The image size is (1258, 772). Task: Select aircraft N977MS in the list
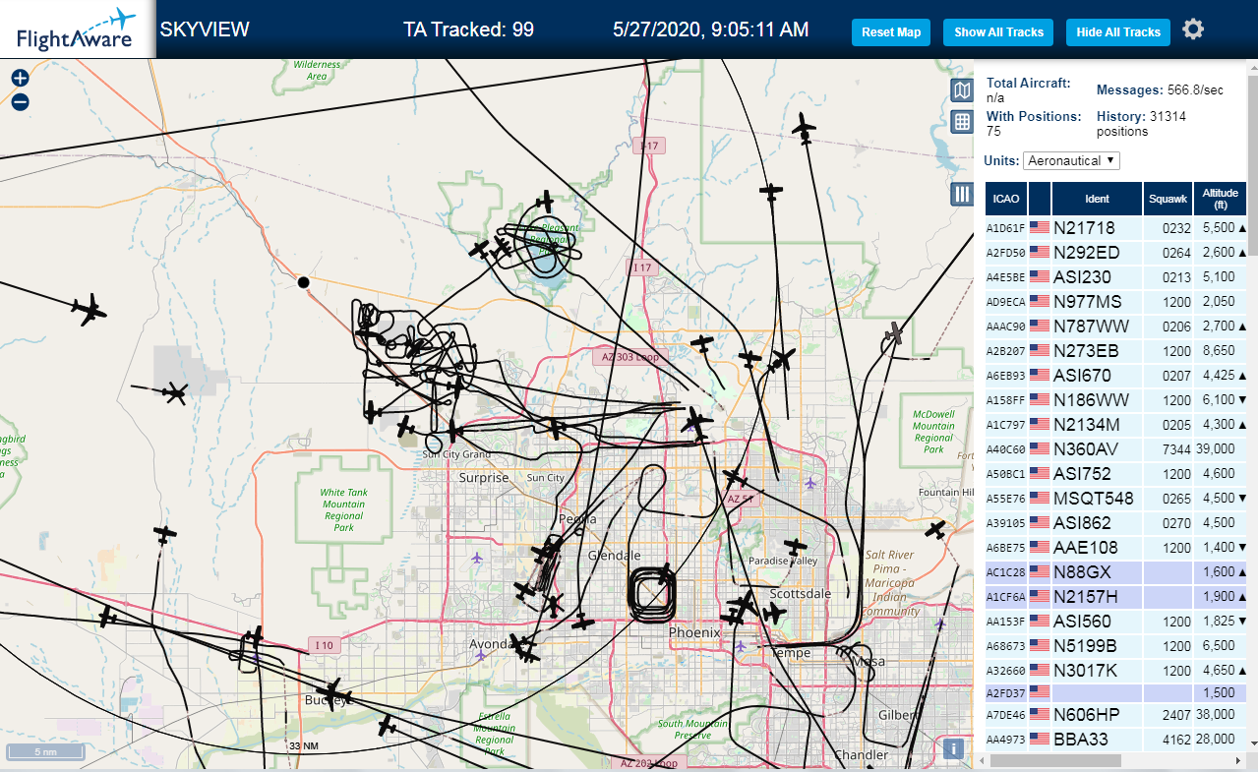[x=1116, y=302]
